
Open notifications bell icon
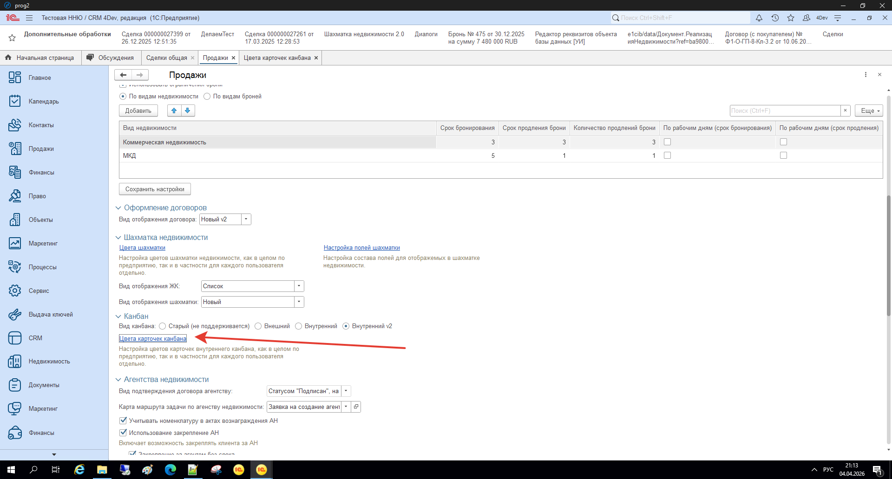pyautogui.click(x=759, y=18)
